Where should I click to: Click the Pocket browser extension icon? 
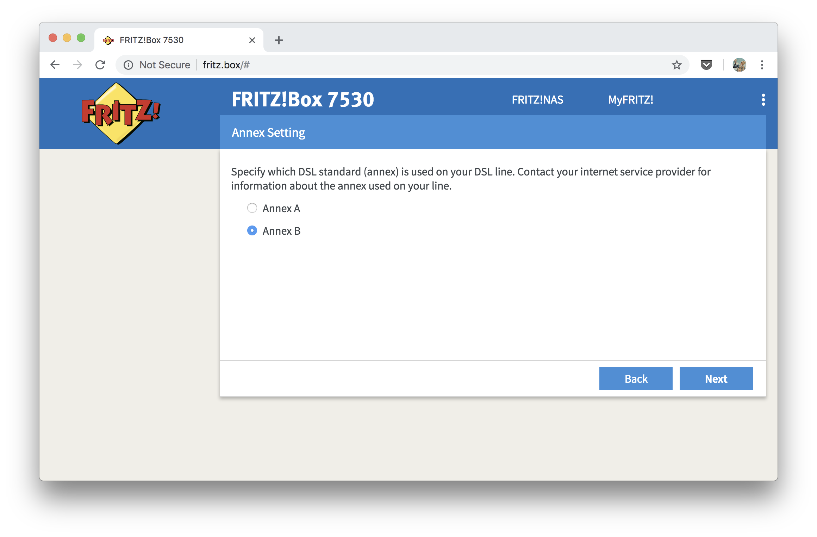point(706,65)
